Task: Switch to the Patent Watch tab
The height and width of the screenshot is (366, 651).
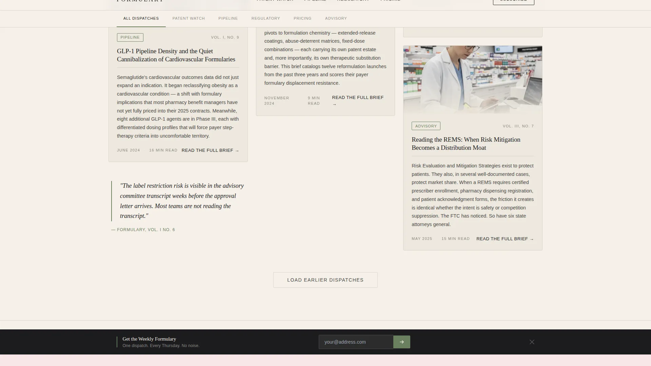Action: (x=189, y=19)
